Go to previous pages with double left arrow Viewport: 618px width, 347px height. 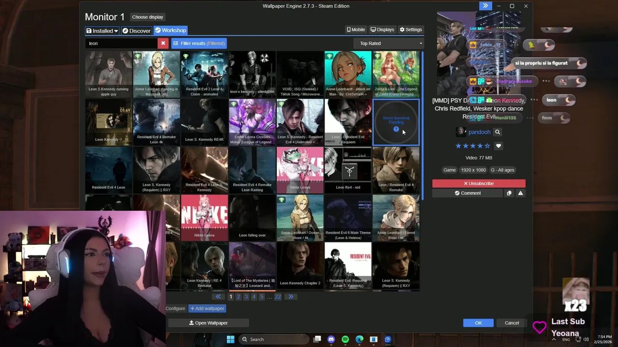point(218,297)
